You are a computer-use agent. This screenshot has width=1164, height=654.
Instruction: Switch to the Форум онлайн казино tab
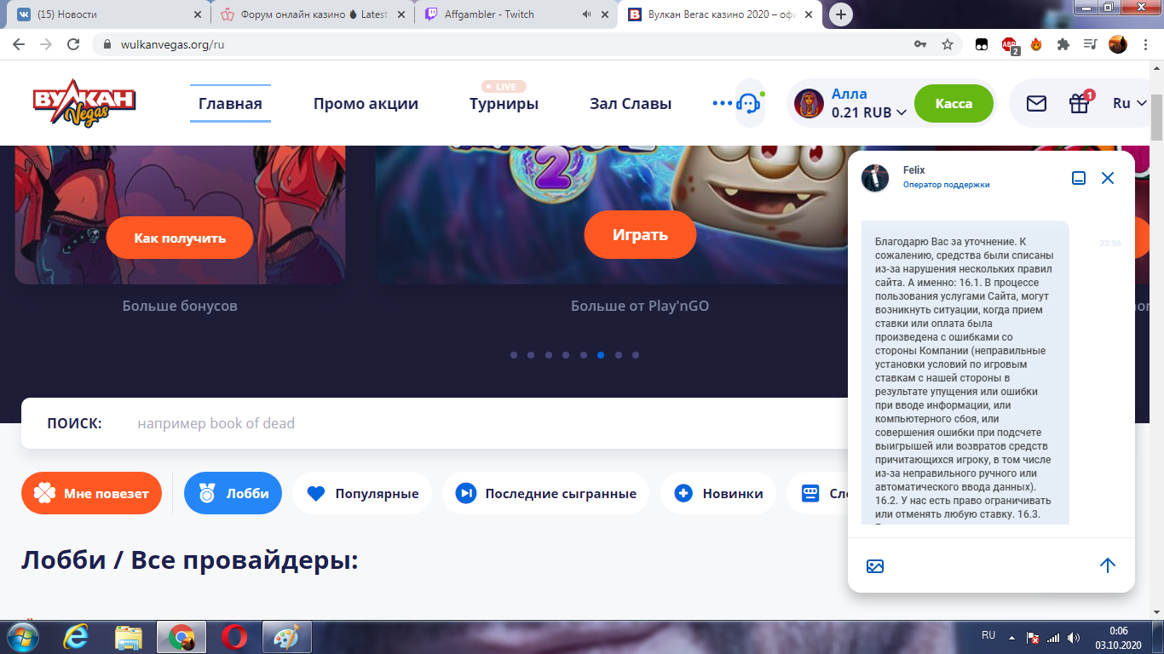point(313,14)
